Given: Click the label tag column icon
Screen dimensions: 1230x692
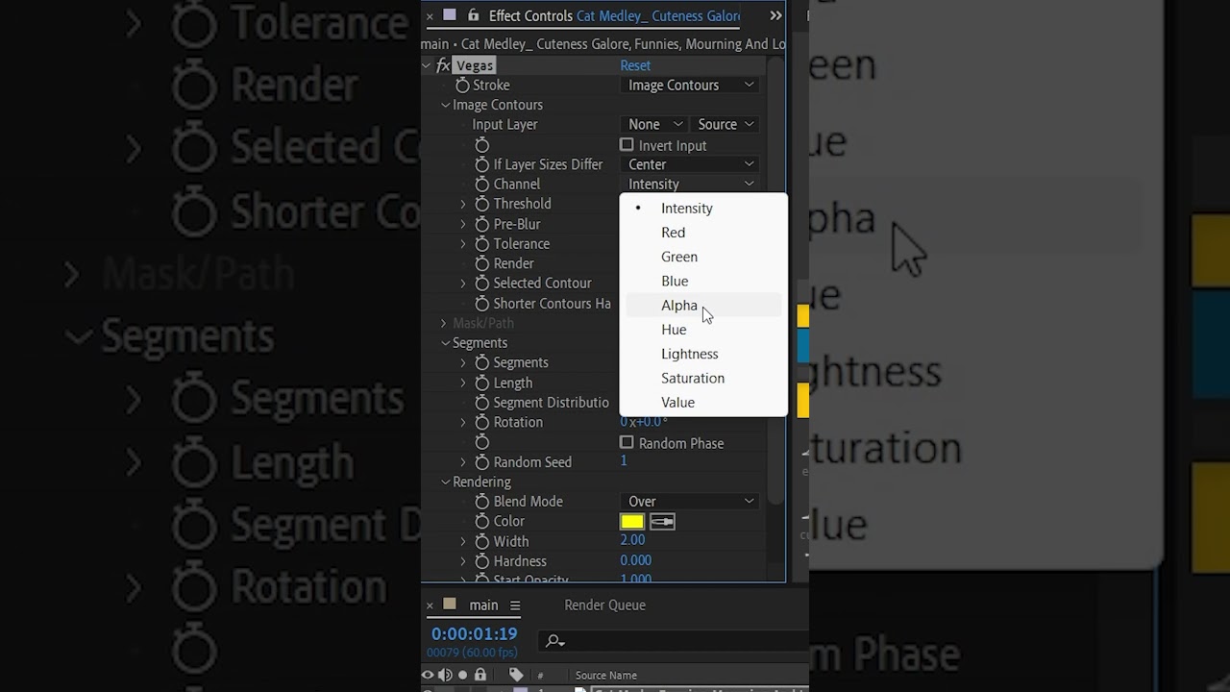Looking at the screenshot, I should (x=516, y=675).
